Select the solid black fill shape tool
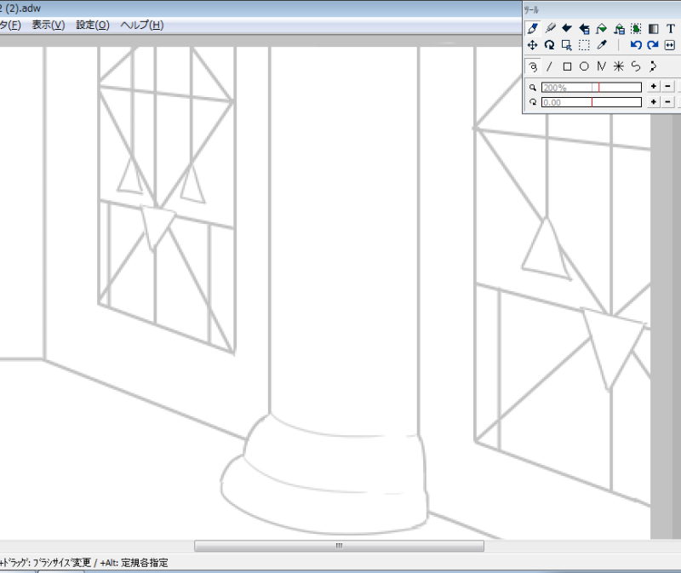 click(567, 29)
